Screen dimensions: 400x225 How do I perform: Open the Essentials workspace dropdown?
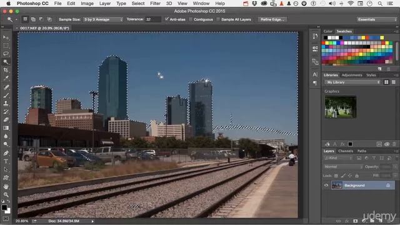[x=377, y=19]
